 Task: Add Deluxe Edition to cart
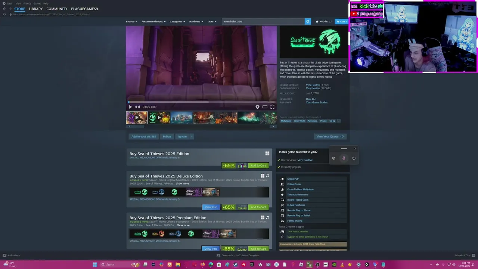258,207
